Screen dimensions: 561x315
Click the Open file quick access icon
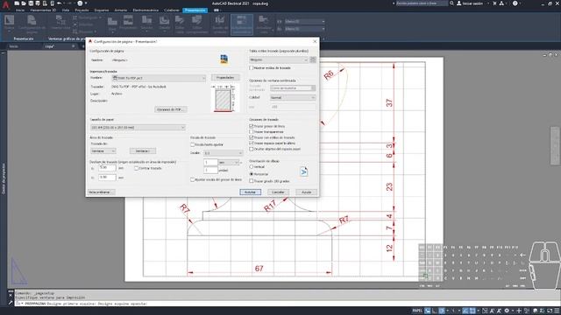[x=24, y=3]
